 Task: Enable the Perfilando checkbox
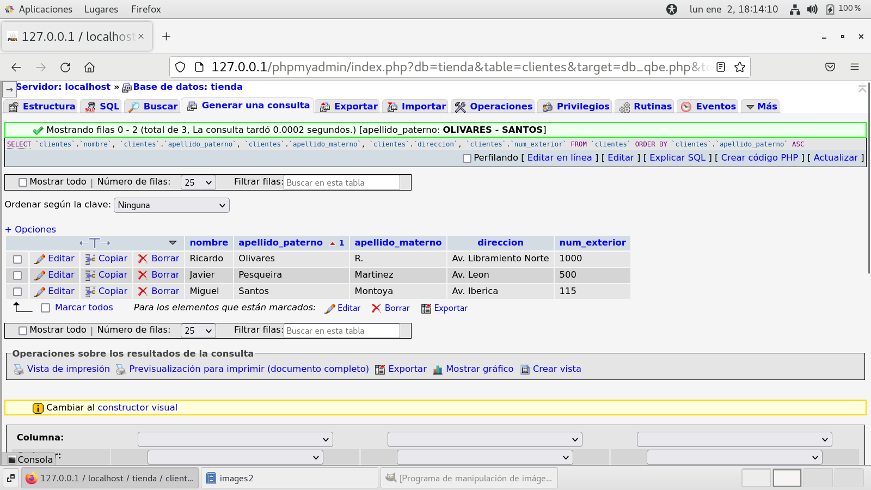coord(467,158)
